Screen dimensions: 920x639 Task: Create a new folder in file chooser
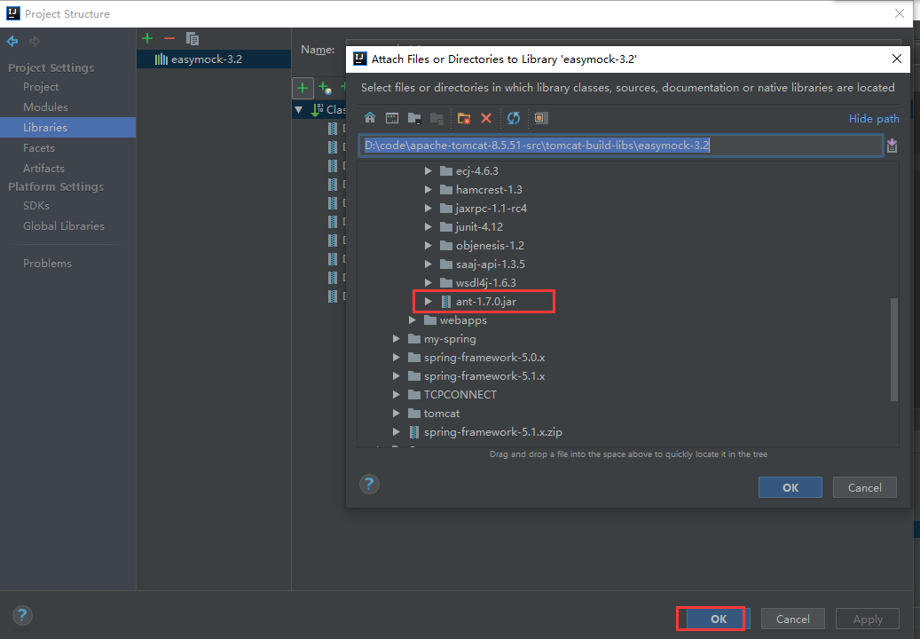[463, 118]
